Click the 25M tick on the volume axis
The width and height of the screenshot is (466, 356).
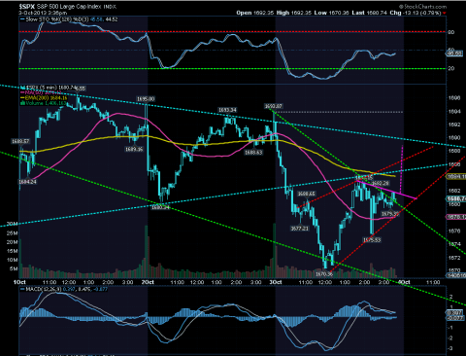point(13,233)
